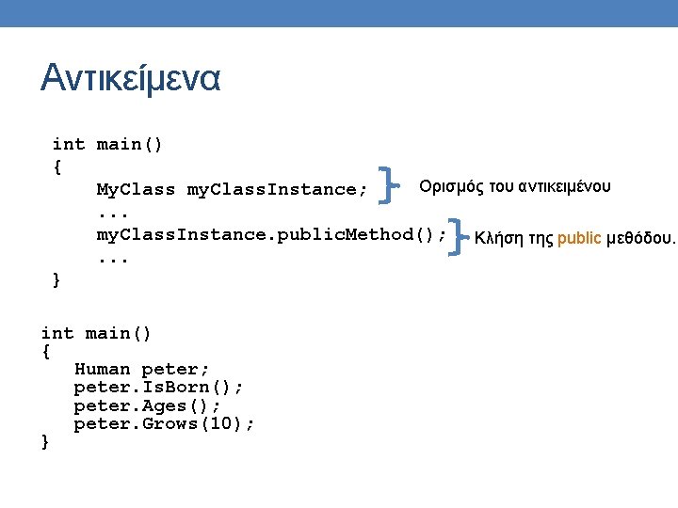The width and height of the screenshot is (678, 508).
Task: Click the 'peter.IsBorn();' code line
Action: tap(158, 387)
